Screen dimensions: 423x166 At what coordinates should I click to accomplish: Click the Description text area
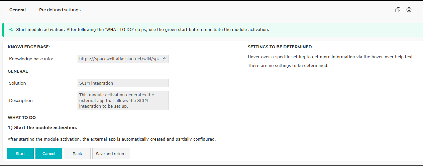[123, 100]
